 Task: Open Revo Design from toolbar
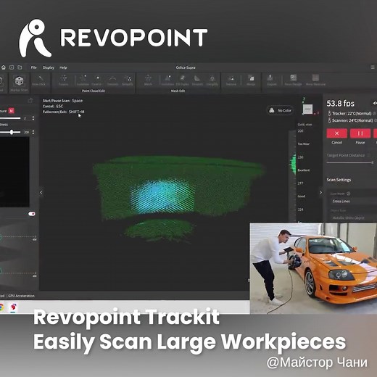pyautogui.click(x=293, y=80)
